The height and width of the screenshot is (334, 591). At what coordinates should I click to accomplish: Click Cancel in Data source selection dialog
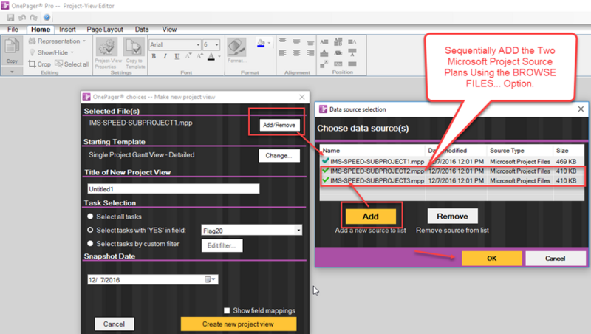click(556, 258)
